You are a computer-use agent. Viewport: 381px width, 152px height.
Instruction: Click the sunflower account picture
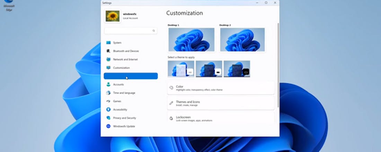tap(113, 16)
